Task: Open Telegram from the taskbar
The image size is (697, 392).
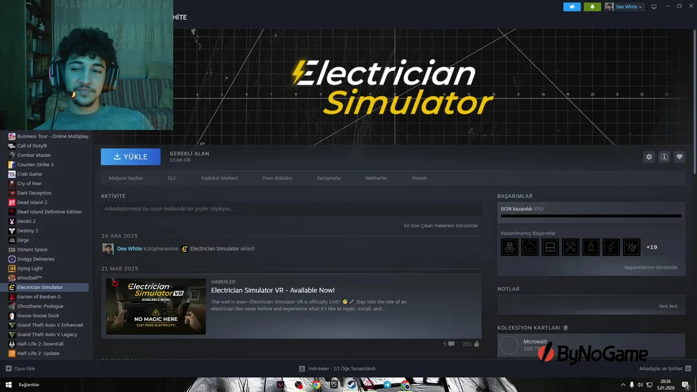Action: (x=387, y=385)
